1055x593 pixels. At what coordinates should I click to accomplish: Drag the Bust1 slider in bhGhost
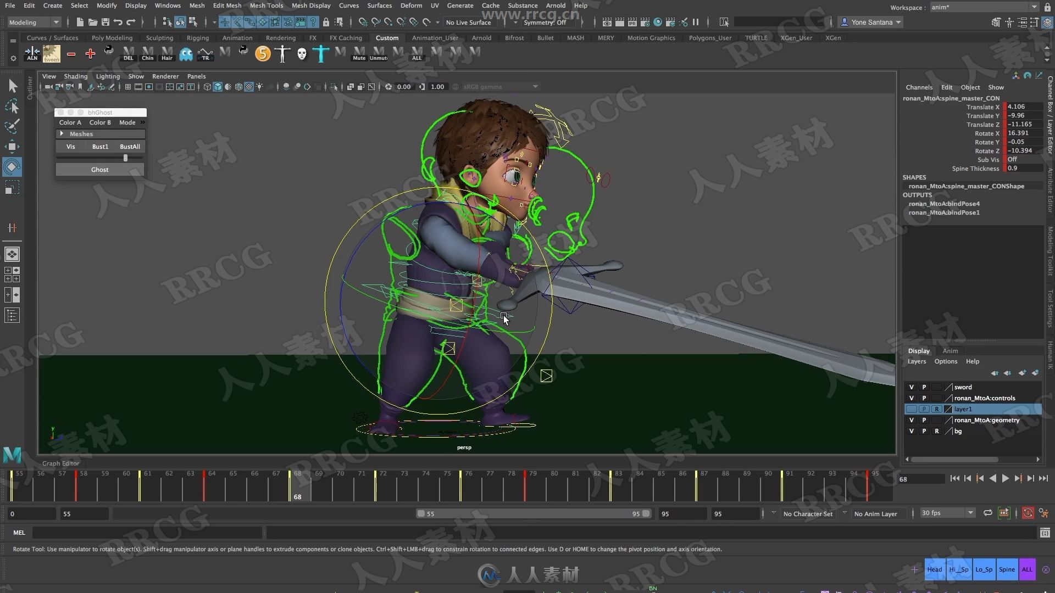click(x=126, y=158)
